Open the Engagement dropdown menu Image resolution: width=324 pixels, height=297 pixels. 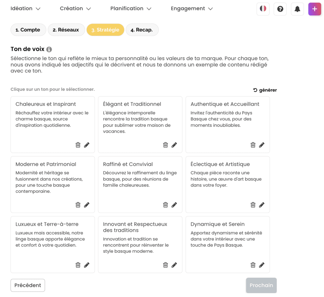(x=192, y=9)
